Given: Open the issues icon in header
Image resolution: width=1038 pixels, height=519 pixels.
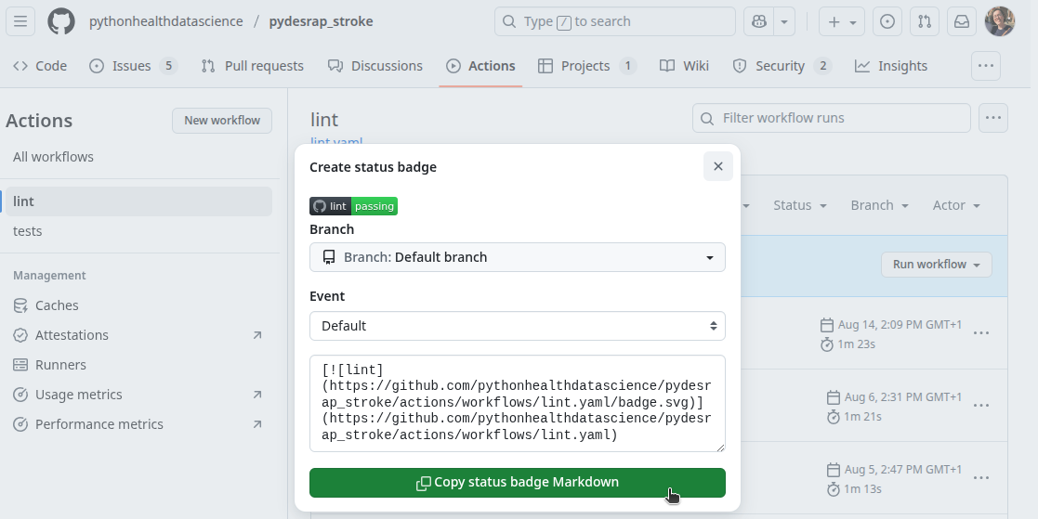Looking at the screenshot, I should coord(887,21).
